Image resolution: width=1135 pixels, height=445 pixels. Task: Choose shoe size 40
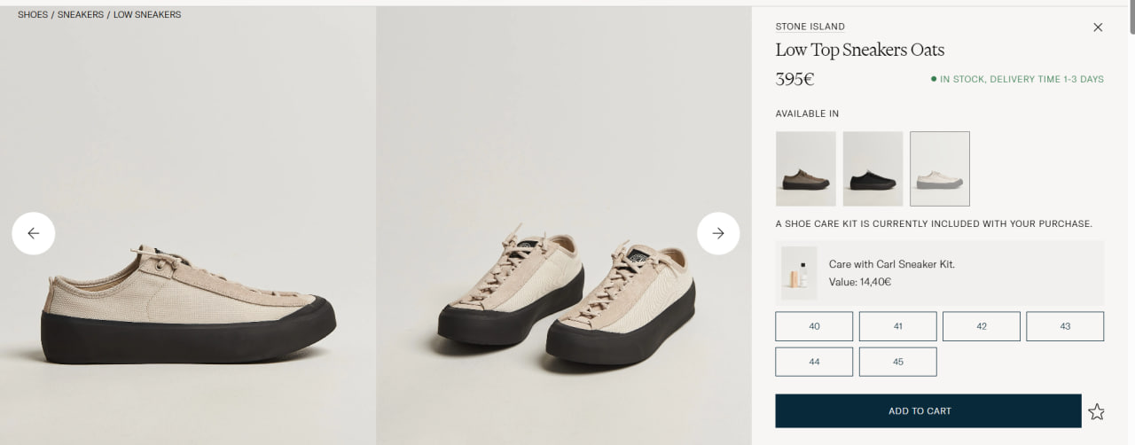click(x=814, y=326)
